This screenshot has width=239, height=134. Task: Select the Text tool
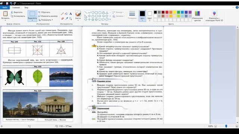(x=71, y=14)
